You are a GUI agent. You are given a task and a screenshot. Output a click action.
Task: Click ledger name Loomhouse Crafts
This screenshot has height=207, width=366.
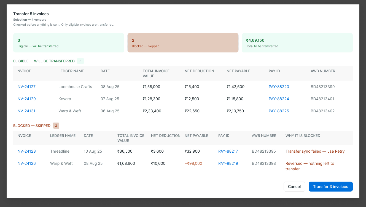[x=75, y=87]
